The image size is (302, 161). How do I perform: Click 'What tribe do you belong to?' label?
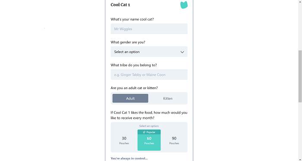134,65
